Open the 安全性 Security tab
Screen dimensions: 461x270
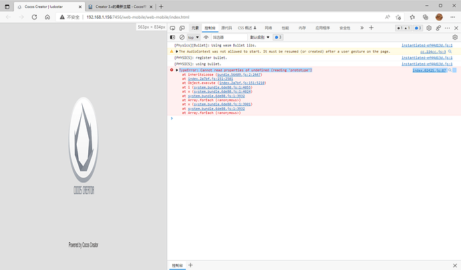(x=345, y=28)
